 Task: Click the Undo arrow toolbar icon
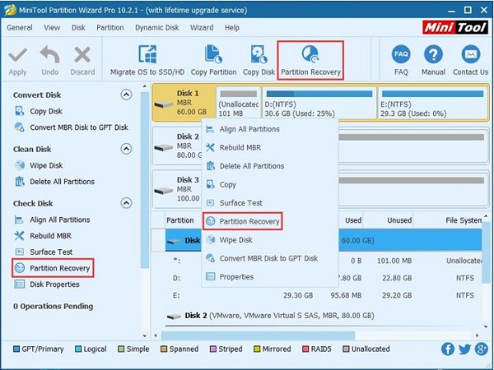pyautogui.click(x=49, y=56)
